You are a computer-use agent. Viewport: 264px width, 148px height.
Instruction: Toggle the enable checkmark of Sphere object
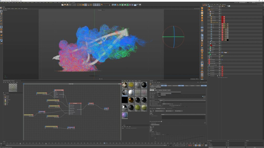tap(221, 6)
